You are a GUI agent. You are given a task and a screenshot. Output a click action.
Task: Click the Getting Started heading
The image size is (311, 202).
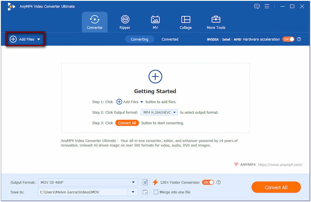pos(155,91)
